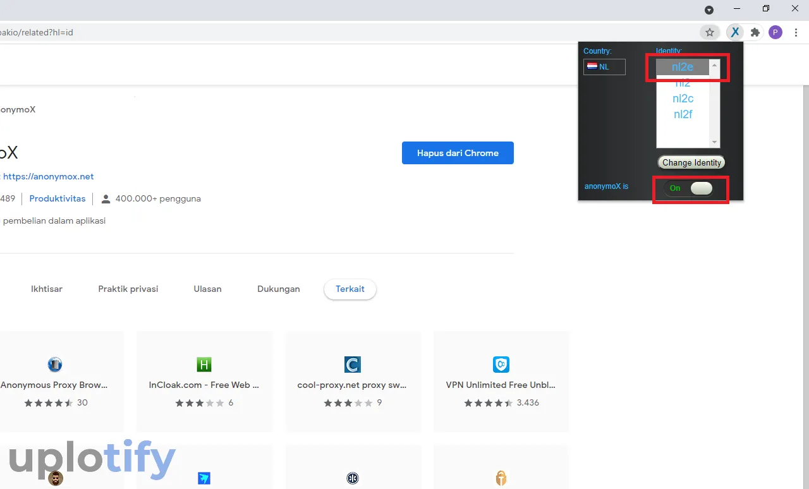The width and height of the screenshot is (809, 489).
Task: Click the golden padlock extension icon
Action: tap(501, 478)
